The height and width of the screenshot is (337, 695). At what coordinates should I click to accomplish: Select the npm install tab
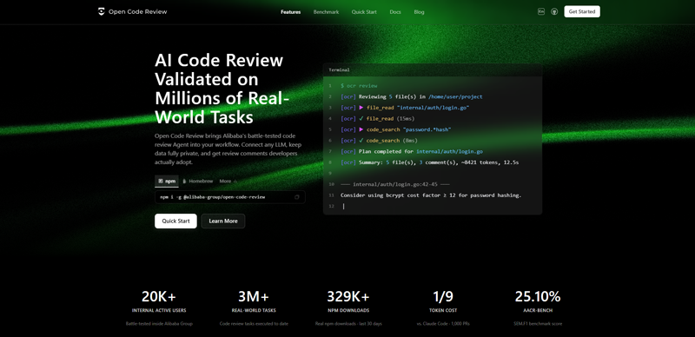(167, 181)
